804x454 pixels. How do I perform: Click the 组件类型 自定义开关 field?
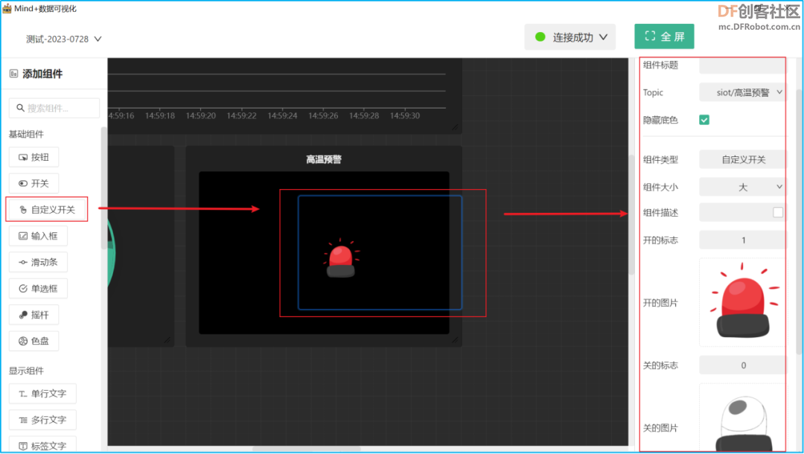pyautogui.click(x=742, y=159)
